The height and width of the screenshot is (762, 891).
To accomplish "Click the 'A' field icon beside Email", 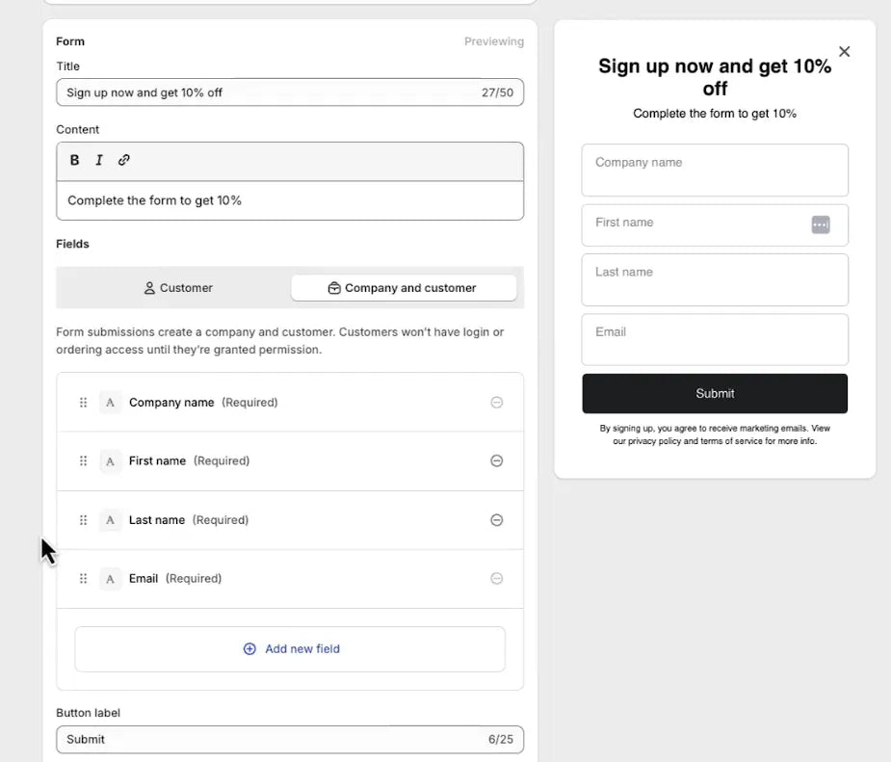I will pyautogui.click(x=109, y=578).
